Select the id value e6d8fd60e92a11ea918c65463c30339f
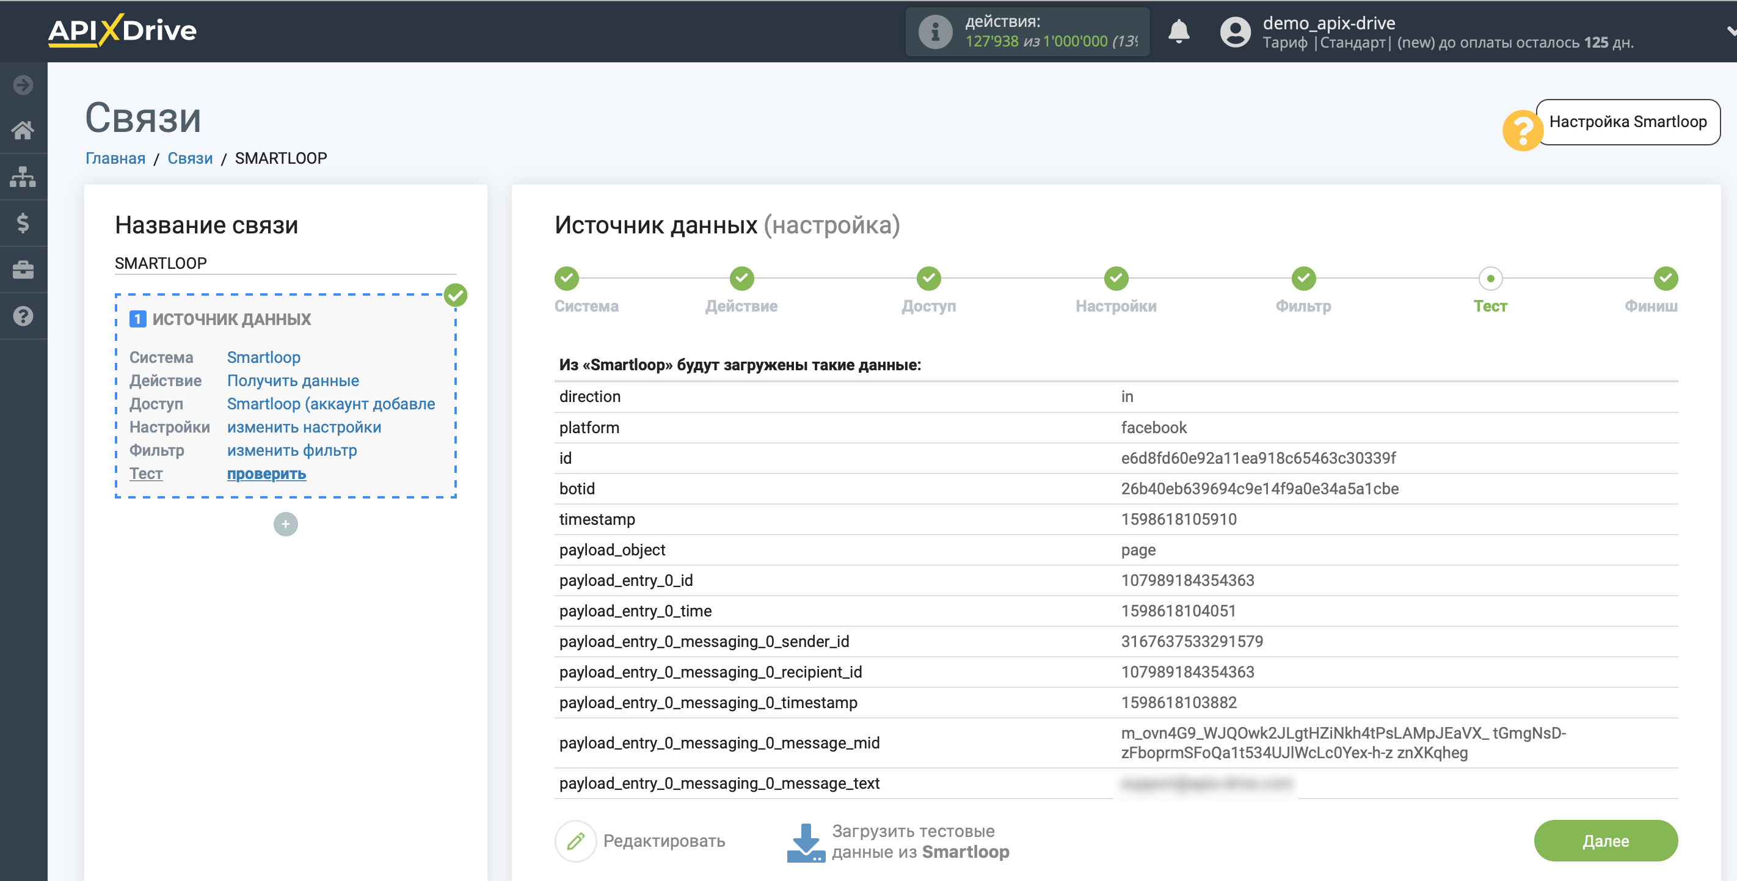This screenshot has width=1737, height=881. click(x=1258, y=458)
